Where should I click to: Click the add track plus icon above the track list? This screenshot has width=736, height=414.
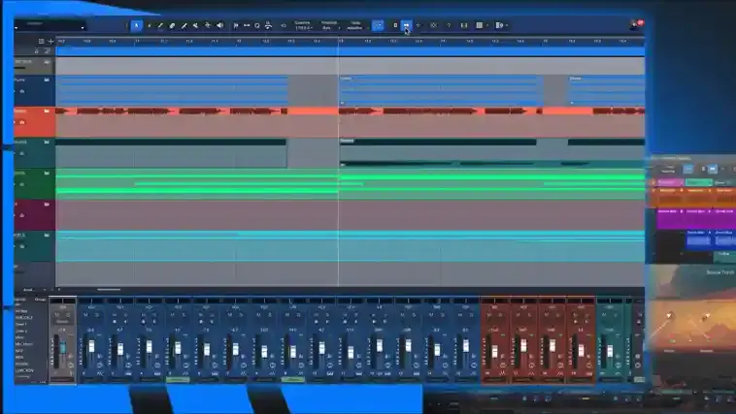tap(50, 42)
